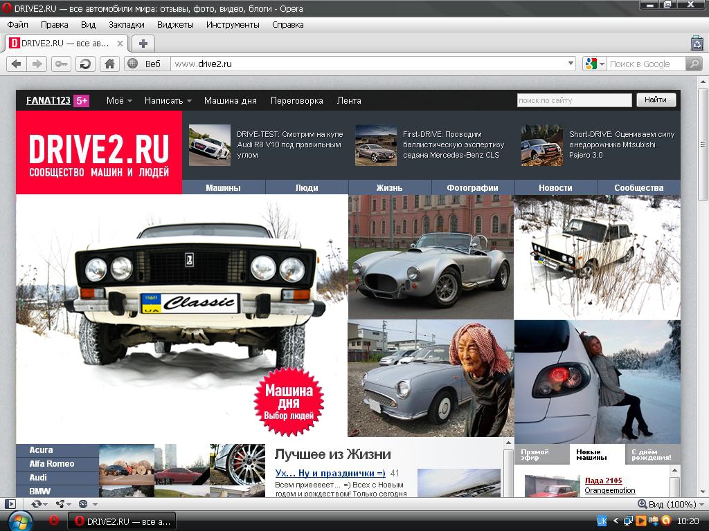Click the pinned Opera icon on taskbar
This screenshot has height=531, width=709.
coord(53,521)
